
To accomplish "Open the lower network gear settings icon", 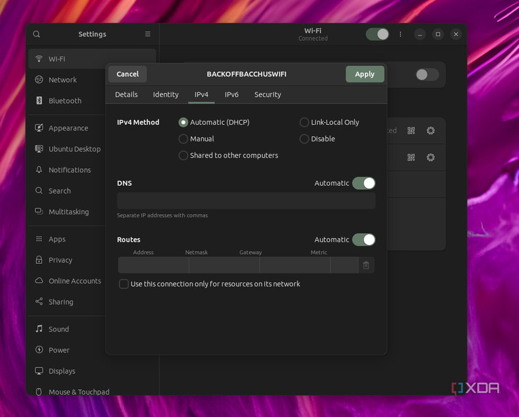I will [x=431, y=157].
